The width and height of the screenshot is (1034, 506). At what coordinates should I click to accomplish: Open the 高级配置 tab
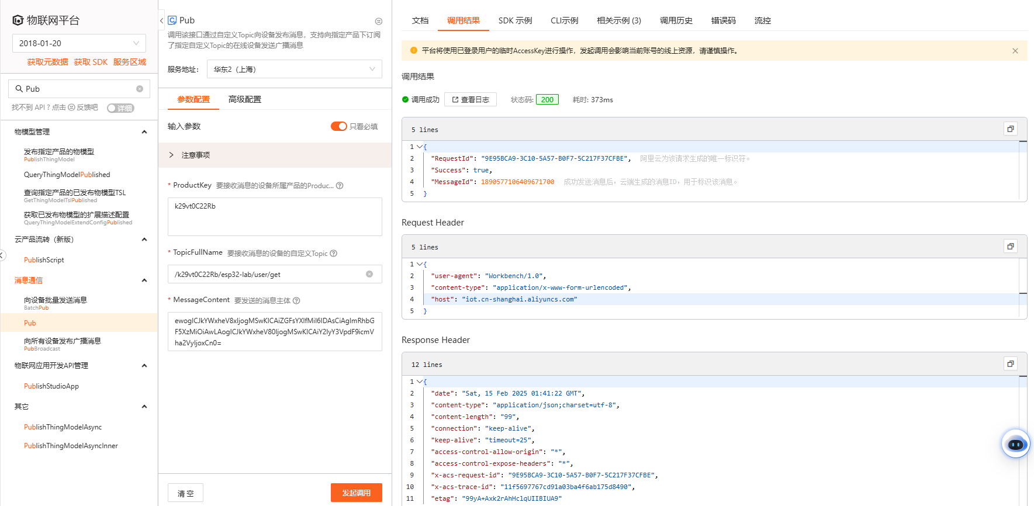244,99
